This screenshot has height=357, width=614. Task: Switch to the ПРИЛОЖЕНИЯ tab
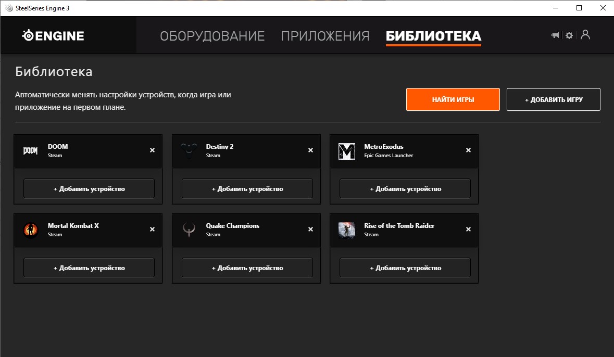click(325, 36)
